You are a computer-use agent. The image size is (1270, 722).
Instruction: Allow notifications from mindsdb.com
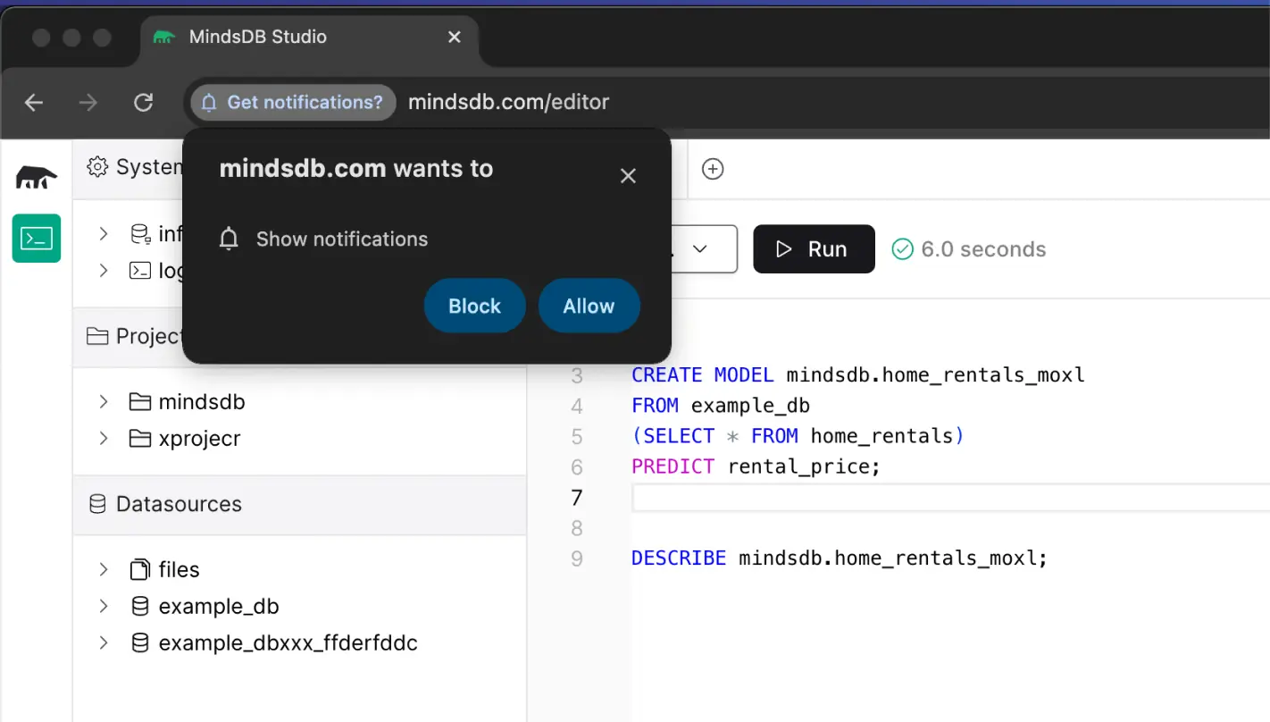pos(589,306)
